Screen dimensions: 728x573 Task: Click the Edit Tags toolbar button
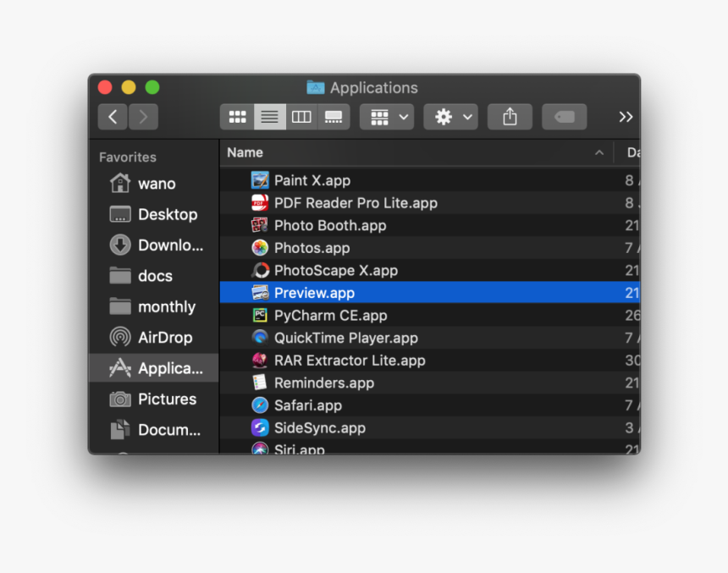[x=564, y=117]
